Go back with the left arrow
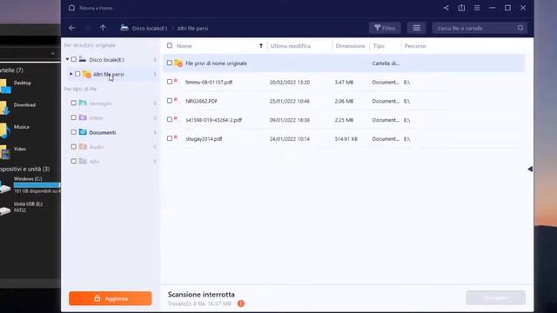 click(x=71, y=28)
